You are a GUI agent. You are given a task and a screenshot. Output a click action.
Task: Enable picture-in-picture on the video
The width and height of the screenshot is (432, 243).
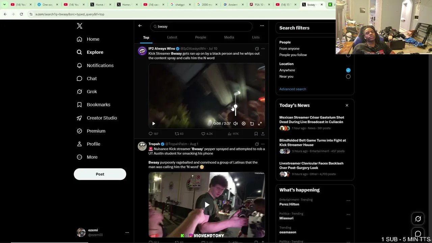pos(252,124)
